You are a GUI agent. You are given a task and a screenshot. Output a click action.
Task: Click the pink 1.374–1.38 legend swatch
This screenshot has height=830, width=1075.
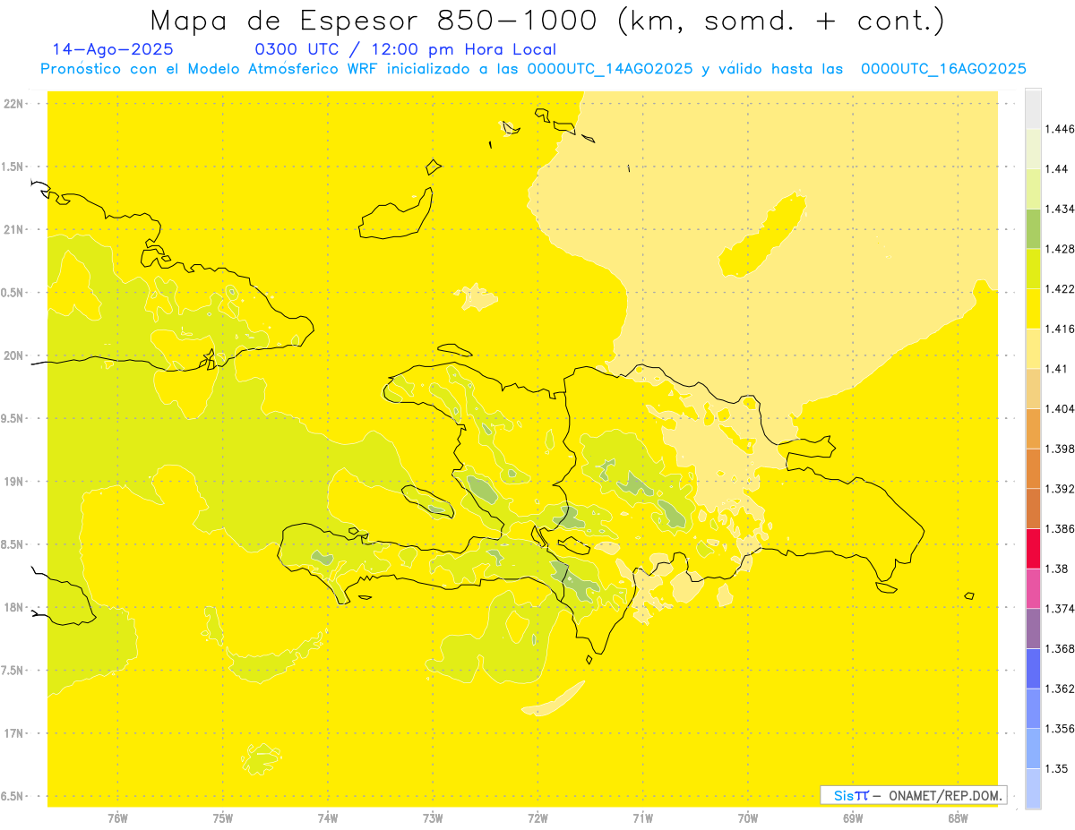pyautogui.click(x=1033, y=588)
